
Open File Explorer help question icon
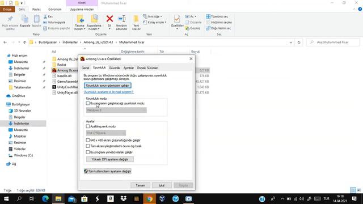coord(360,9)
